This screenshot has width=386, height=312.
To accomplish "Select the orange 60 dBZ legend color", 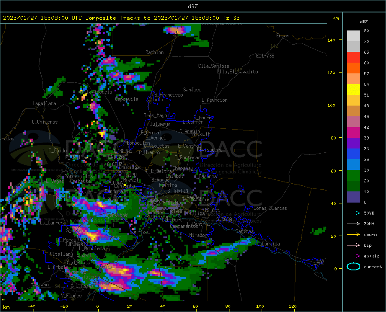I will [353, 68].
